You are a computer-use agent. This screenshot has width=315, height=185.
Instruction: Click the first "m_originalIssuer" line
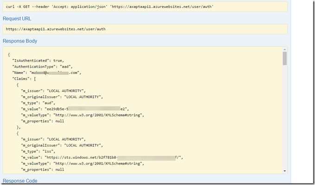(x=62, y=97)
